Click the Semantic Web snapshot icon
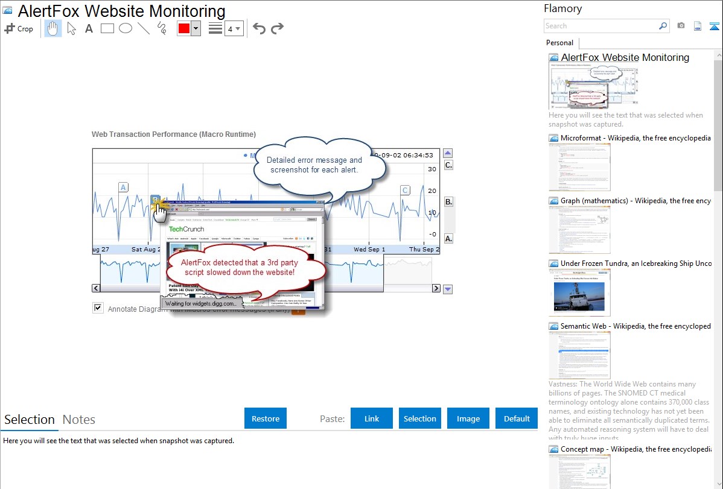This screenshot has width=723, height=489. pyautogui.click(x=553, y=326)
